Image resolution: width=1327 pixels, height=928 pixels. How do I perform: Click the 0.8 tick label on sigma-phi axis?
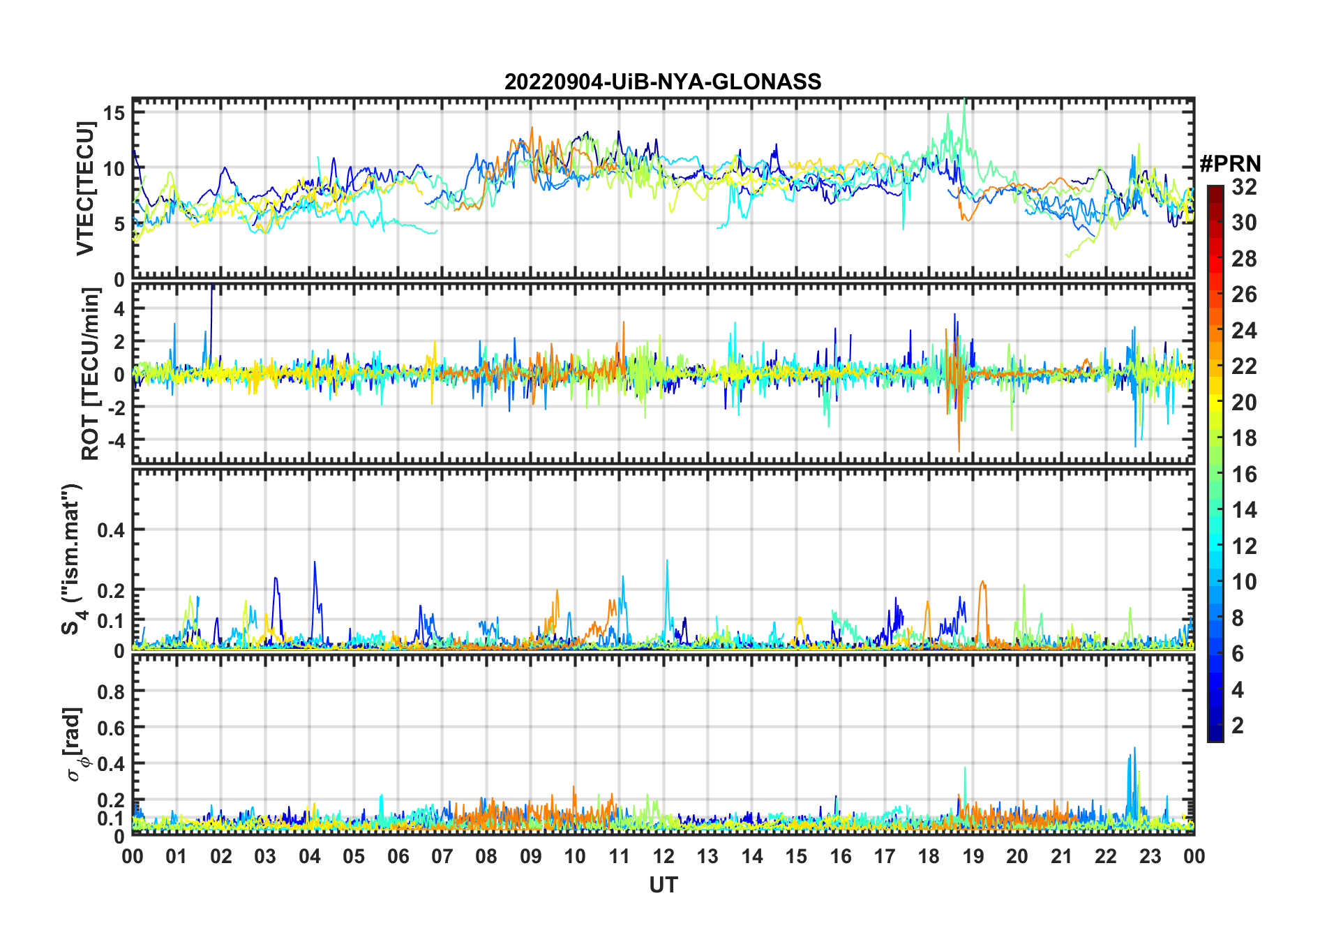110,691
